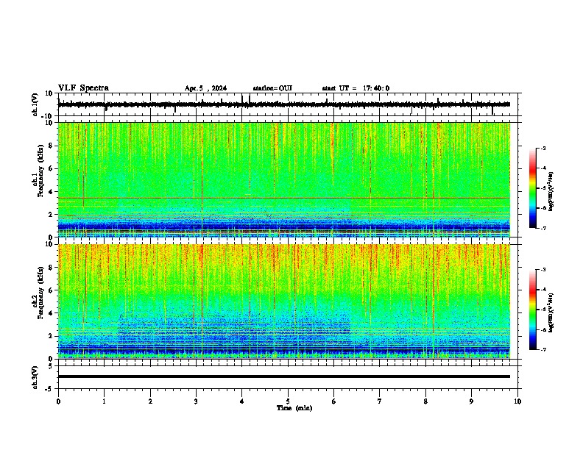Click the ch.2 color bar log(PSD) unit label
This screenshot has height=450, width=583.
[x=551, y=312]
